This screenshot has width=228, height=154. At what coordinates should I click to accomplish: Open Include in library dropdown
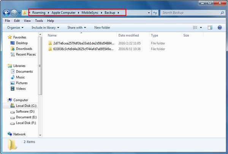(45, 27)
